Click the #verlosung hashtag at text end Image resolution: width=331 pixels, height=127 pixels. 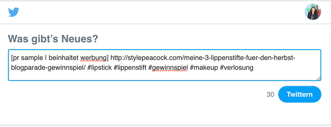point(236,67)
